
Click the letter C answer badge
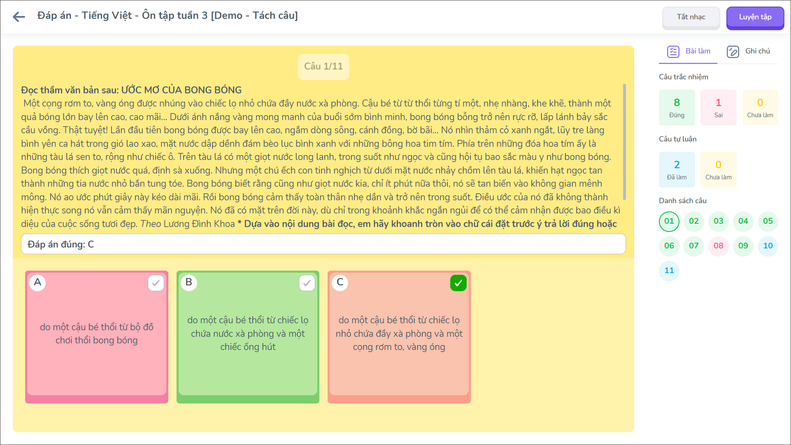point(340,283)
